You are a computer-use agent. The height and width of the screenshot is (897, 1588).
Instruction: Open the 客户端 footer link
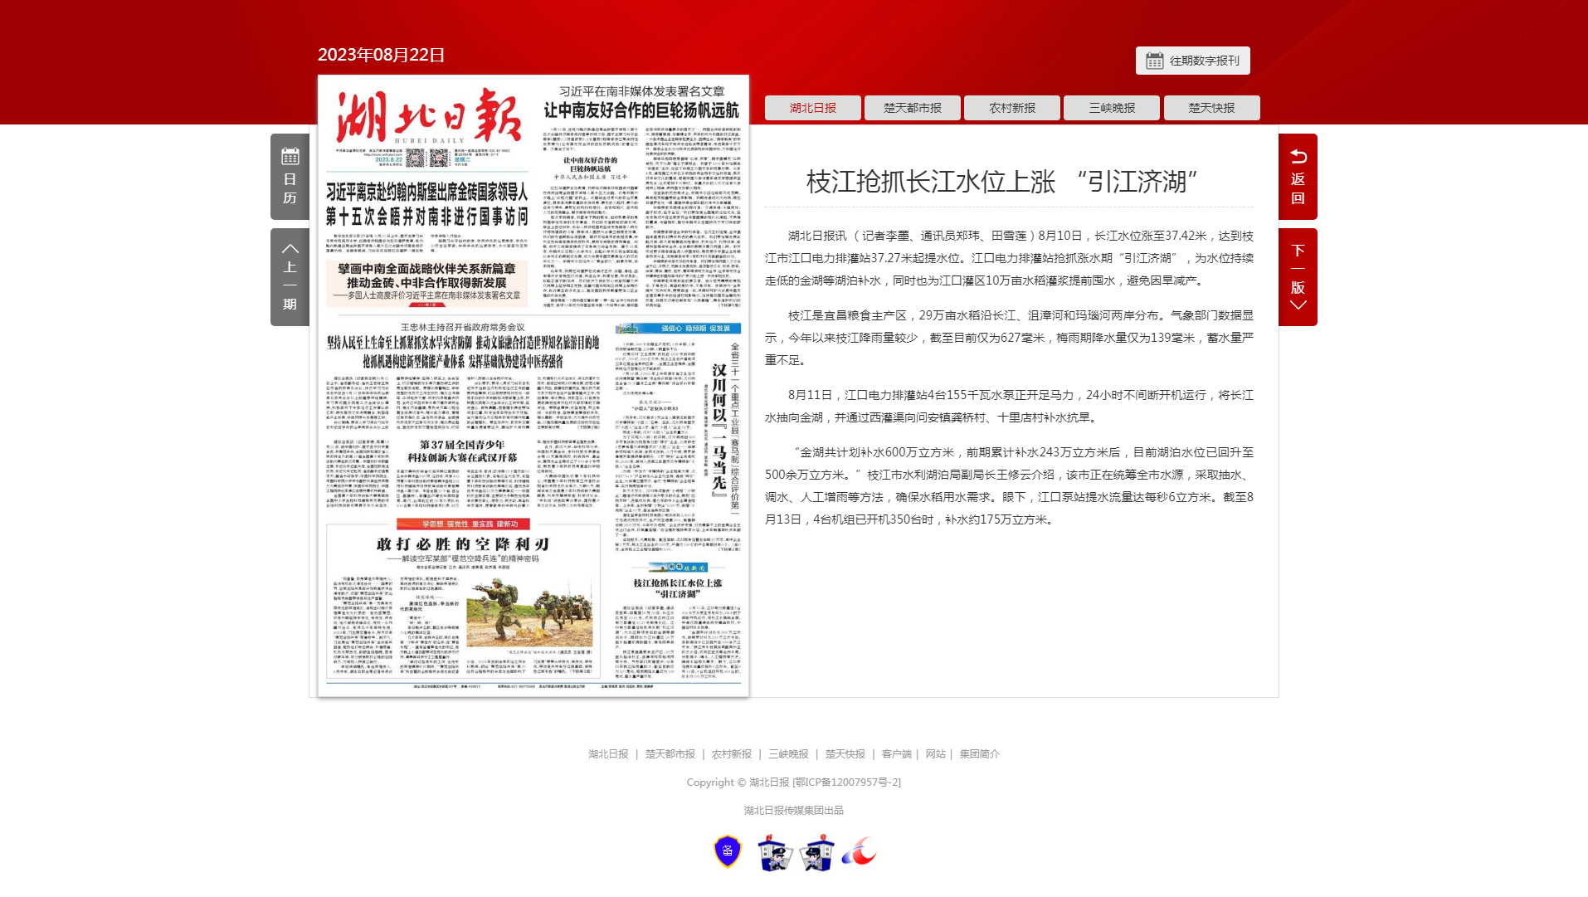coord(896,754)
